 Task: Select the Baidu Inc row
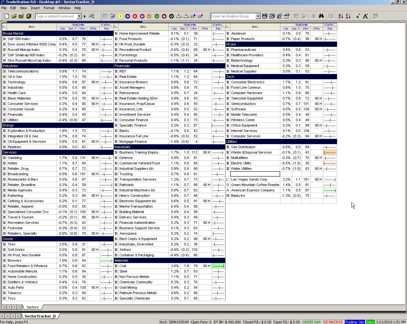[x=281, y=196]
